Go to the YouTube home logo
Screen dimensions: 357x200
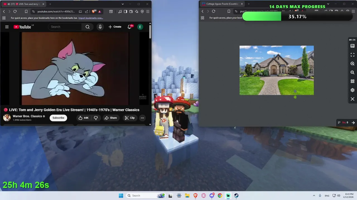click(22, 27)
